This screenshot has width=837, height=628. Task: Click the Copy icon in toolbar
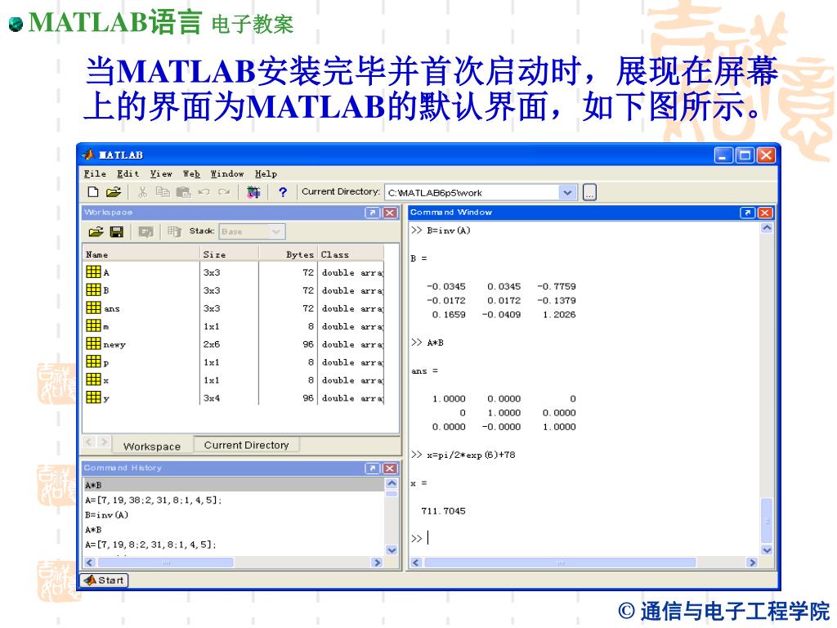(163, 192)
